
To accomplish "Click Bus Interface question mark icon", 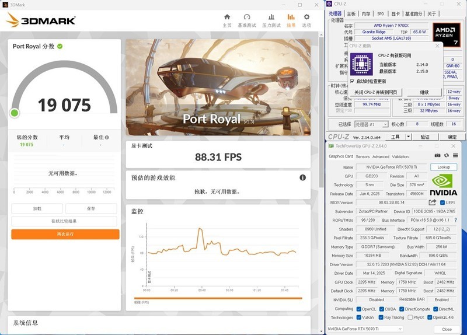I will pyautogui.click(x=455, y=220).
